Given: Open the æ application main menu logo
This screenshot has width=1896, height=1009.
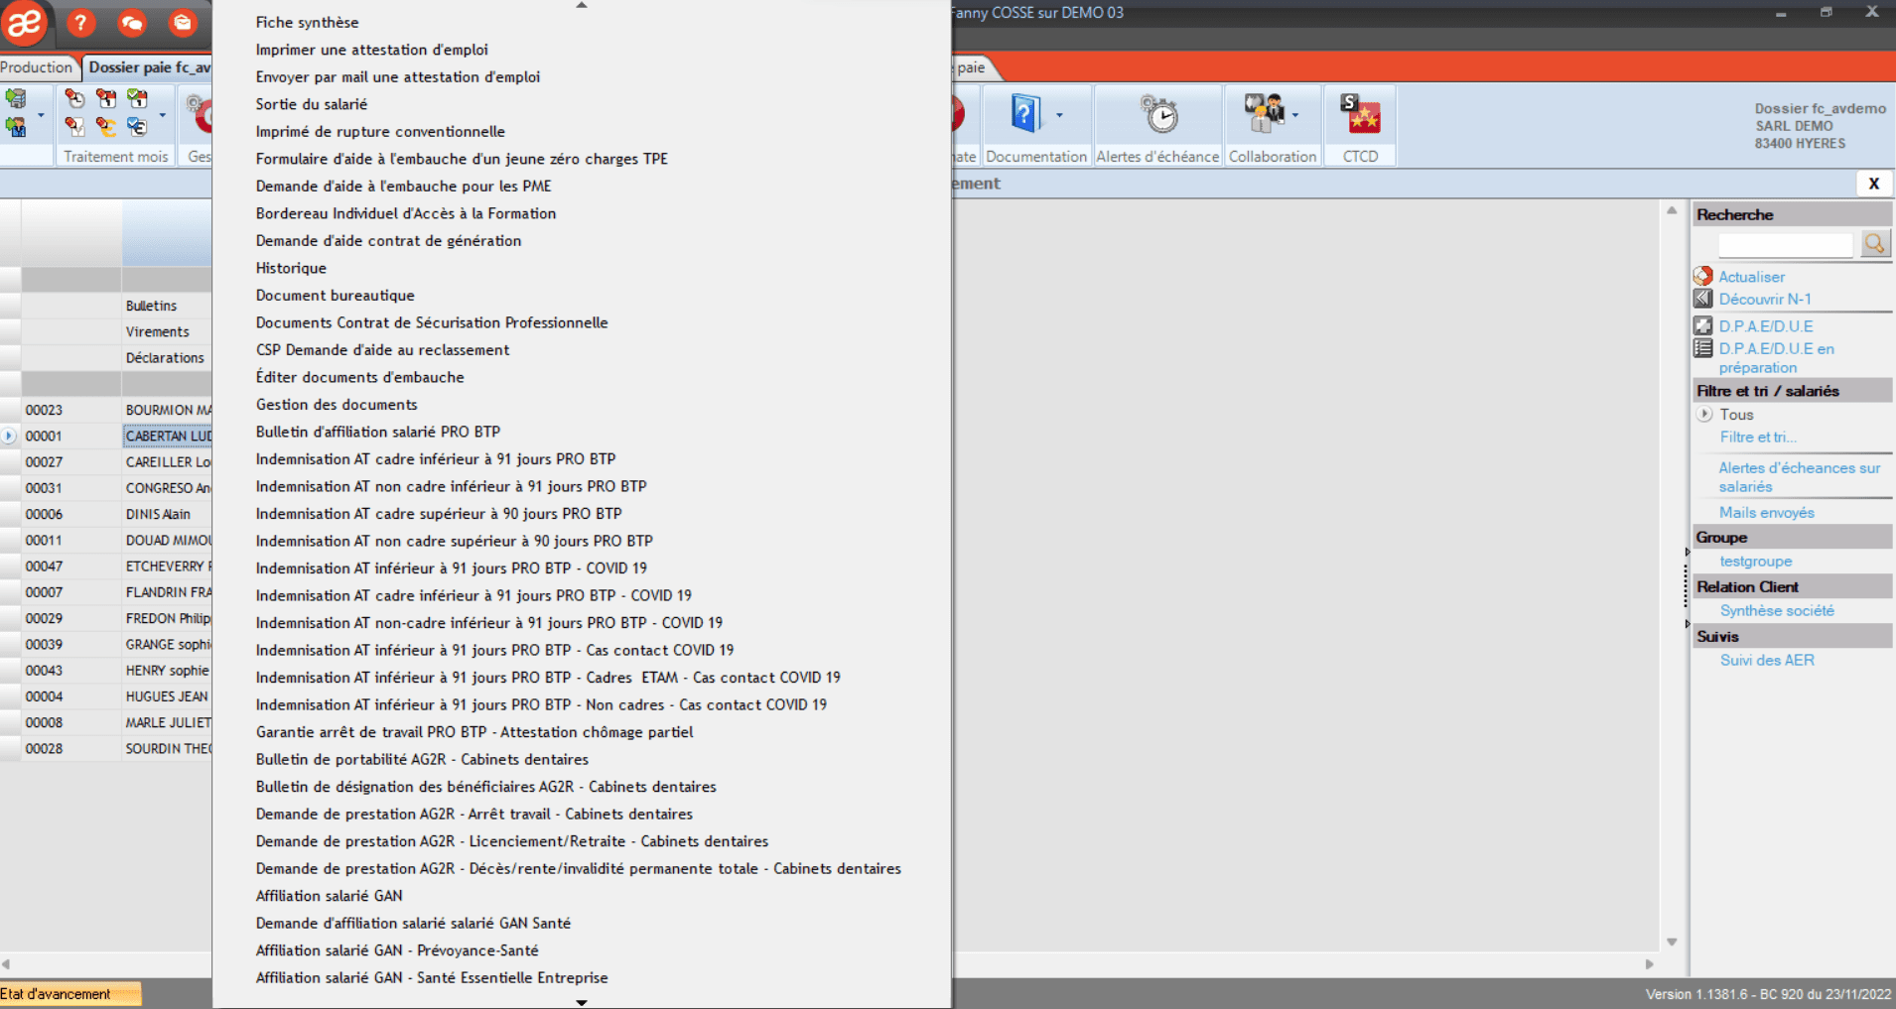Looking at the screenshot, I should click(25, 22).
